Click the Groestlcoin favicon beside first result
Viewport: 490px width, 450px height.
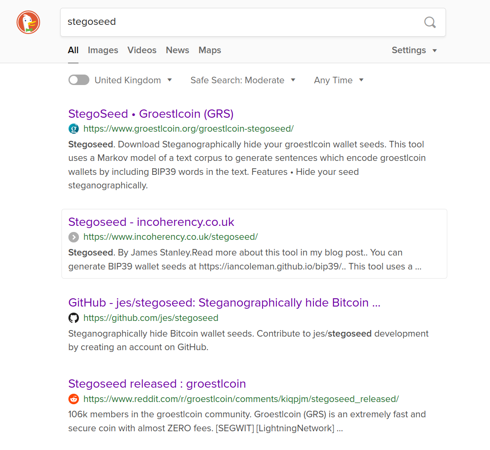tap(74, 129)
